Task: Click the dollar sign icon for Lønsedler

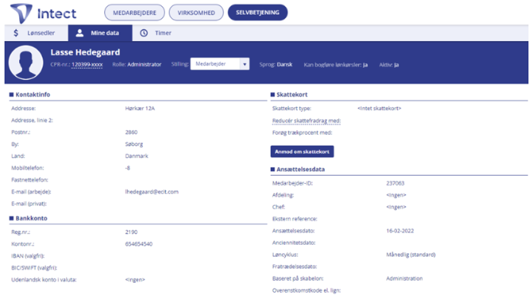Action: 16,33
